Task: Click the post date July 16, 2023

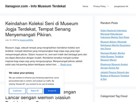Action: click(x=11, y=40)
